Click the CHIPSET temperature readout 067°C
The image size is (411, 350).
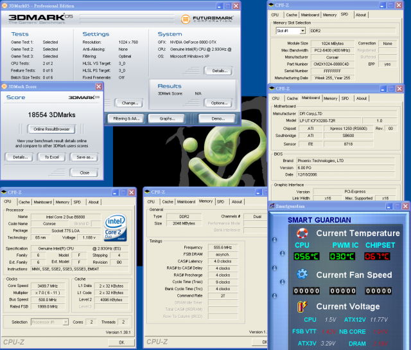click(377, 256)
